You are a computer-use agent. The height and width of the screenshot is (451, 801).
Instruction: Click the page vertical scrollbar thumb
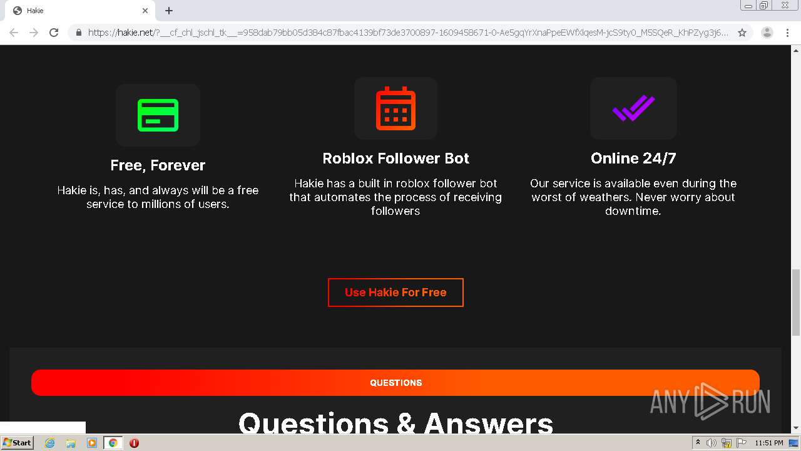[x=796, y=303]
